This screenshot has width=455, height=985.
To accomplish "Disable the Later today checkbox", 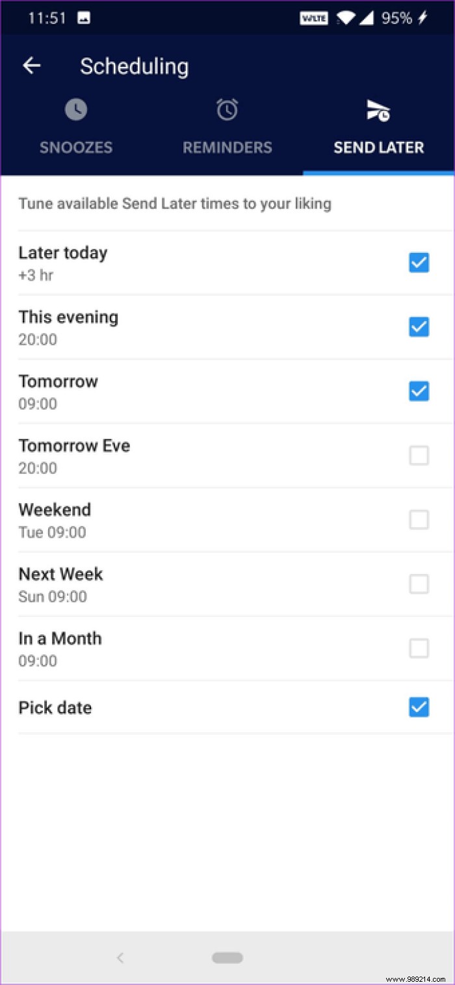I will tap(419, 263).
